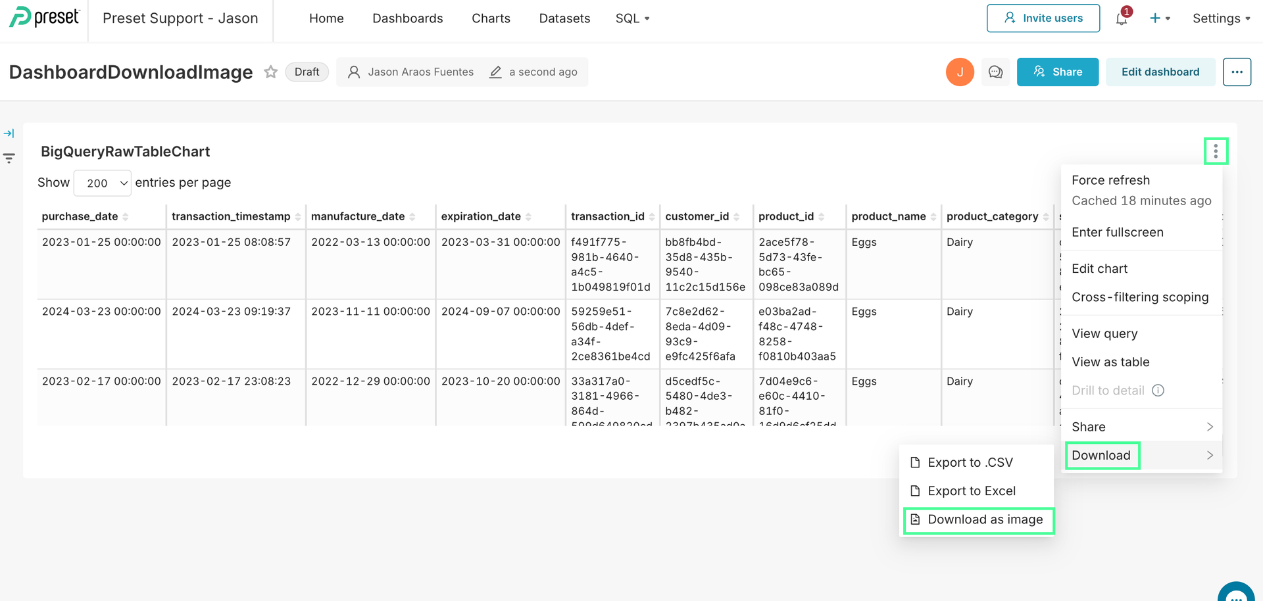Open the entries per page dropdown
Image resolution: width=1263 pixels, height=601 pixels.
point(103,183)
